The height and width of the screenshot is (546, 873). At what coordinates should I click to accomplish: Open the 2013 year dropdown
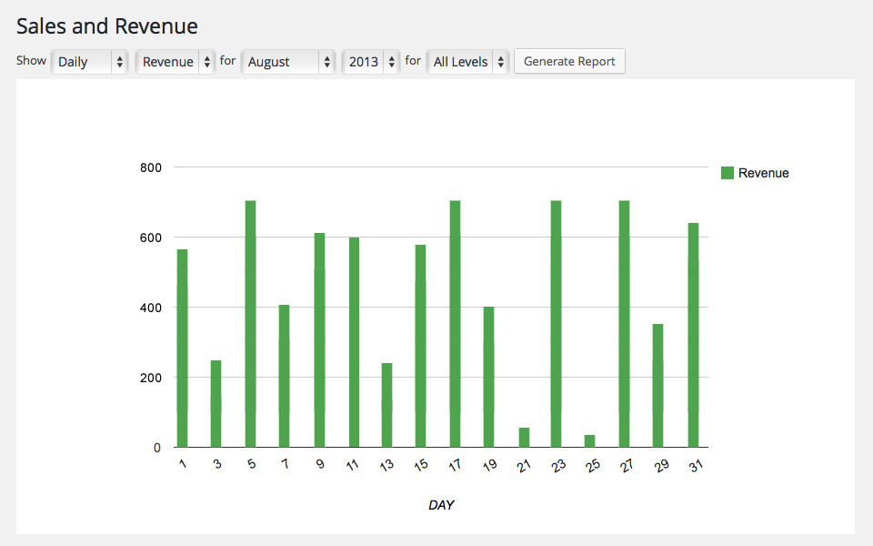point(370,62)
